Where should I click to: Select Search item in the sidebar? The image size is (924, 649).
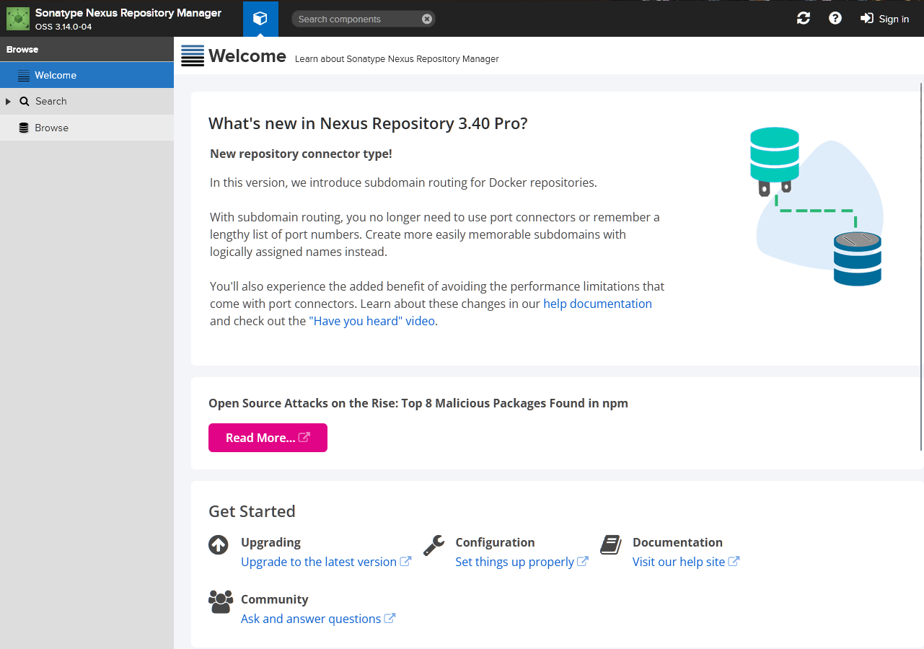[50, 102]
